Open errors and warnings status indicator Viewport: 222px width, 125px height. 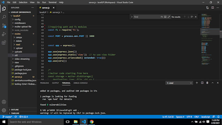click(x=24, y=117)
